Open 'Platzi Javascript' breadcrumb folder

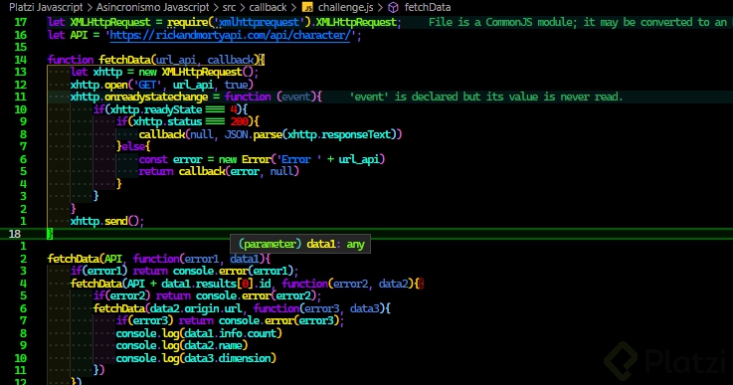tap(46, 7)
